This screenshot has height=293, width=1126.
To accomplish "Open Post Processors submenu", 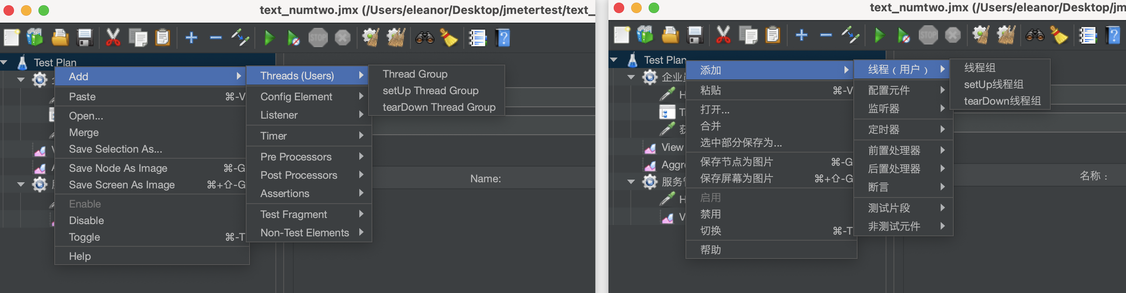I will coord(309,175).
